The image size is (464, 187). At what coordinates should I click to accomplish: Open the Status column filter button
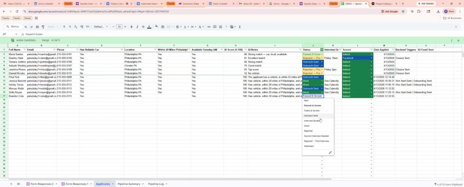322,50
